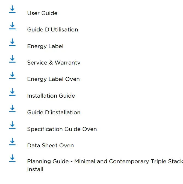Click download arrow next to Guide D'installation
The height and width of the screenshot is (184, 183).
point(12,109)
